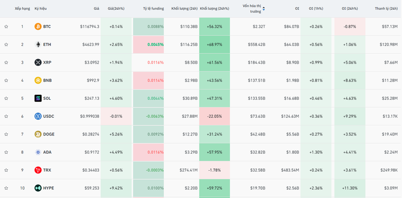Click the Dogecoin DOGE logo
402x198 pixels.
38,134
